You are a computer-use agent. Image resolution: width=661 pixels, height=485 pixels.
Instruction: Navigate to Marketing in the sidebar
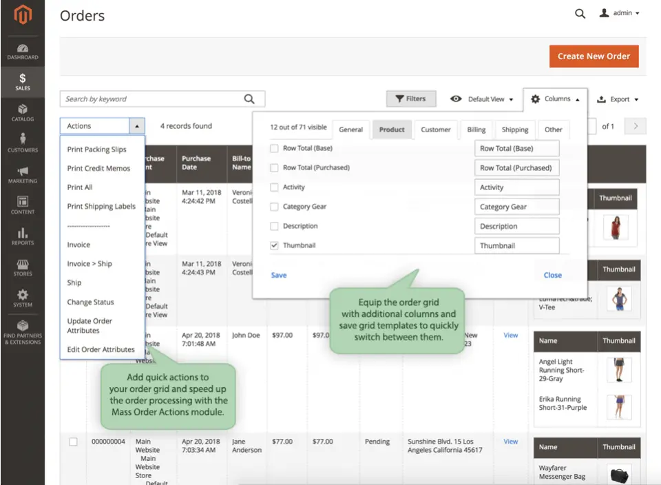point(23,174)
